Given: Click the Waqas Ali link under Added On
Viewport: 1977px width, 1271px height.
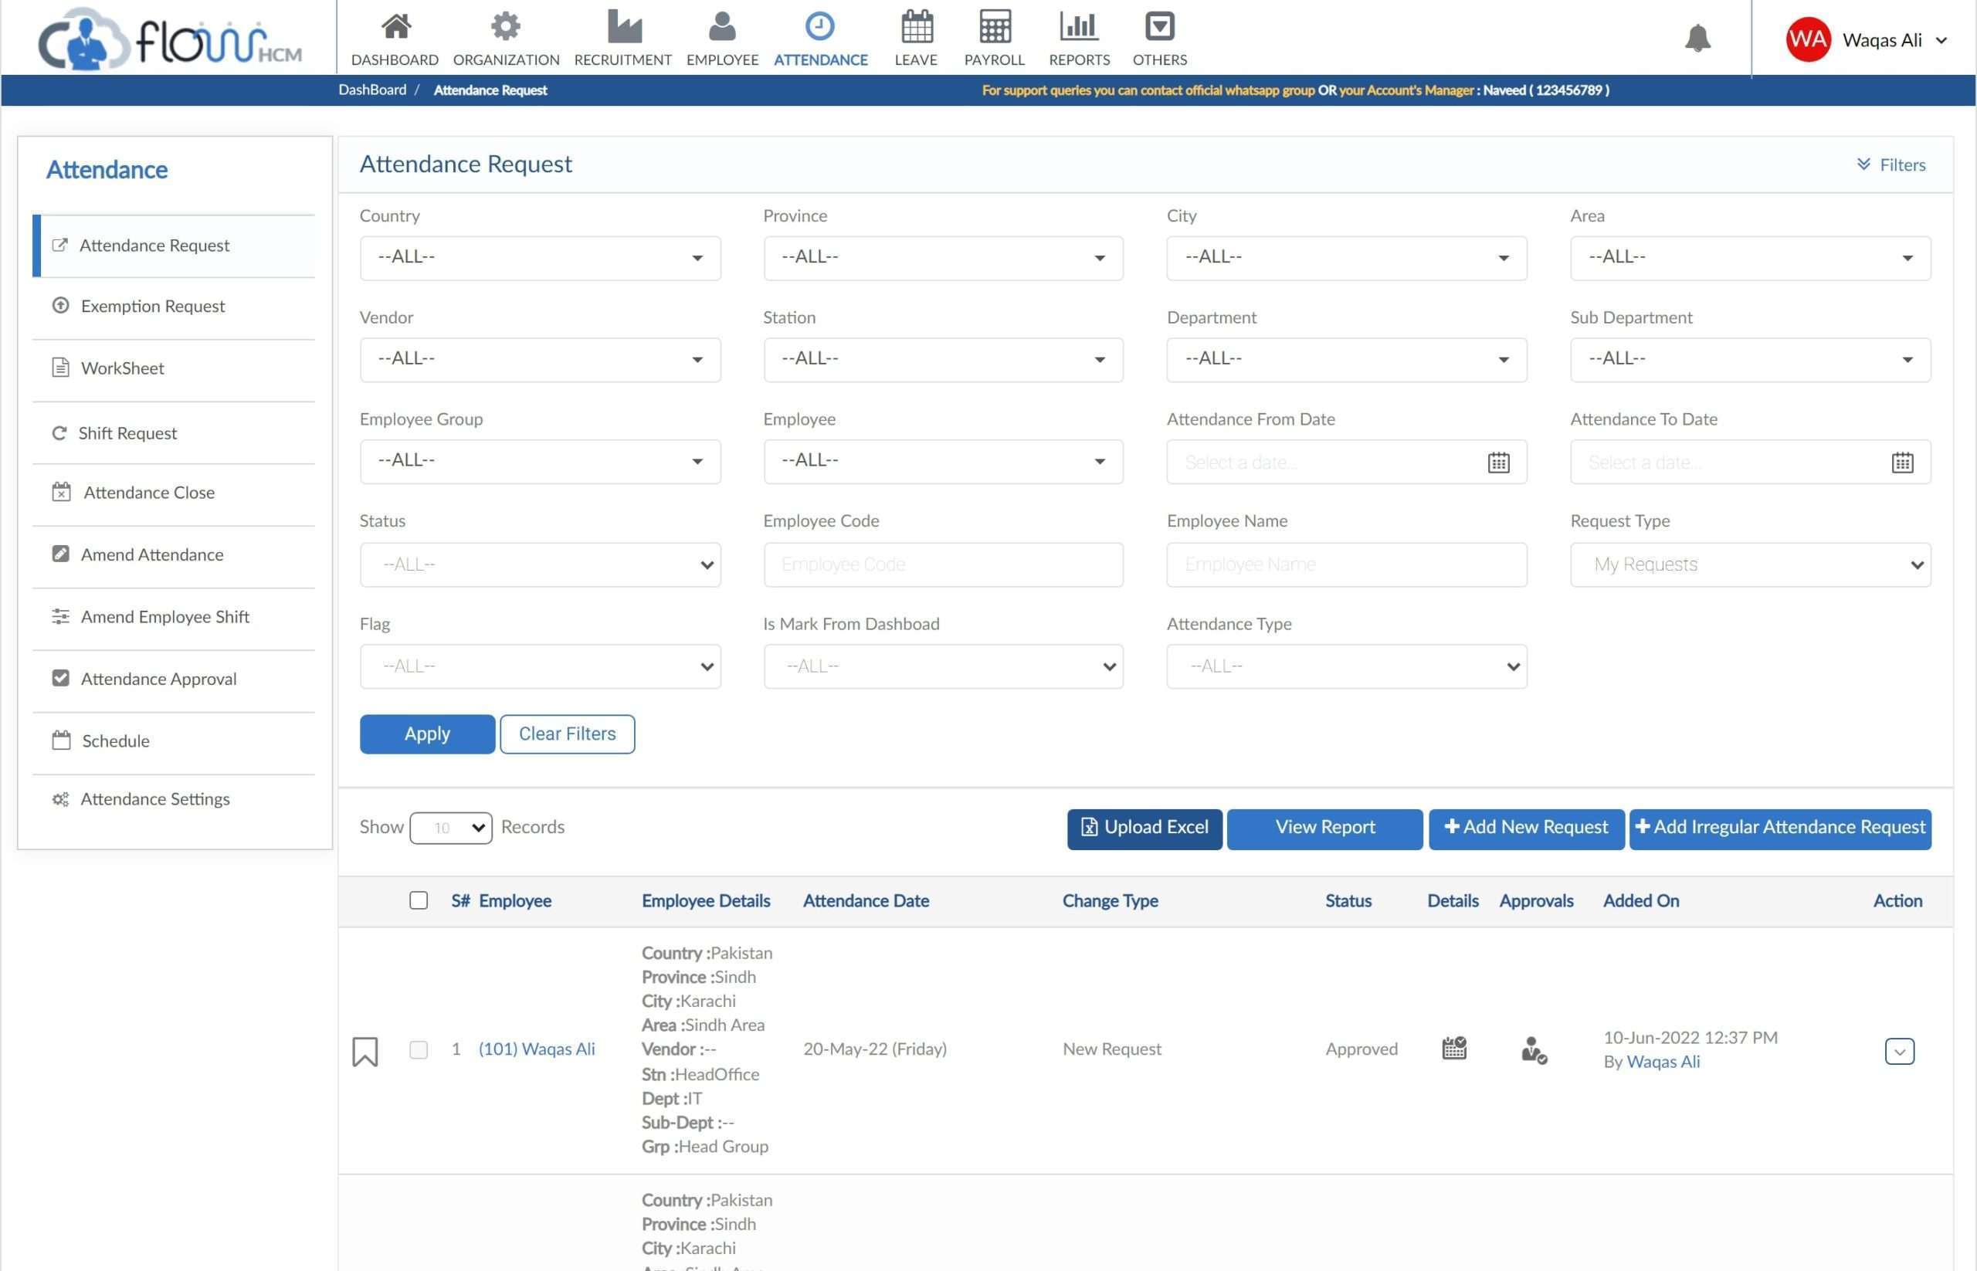Looking at the screenshot, I should coord(1663,1063).
